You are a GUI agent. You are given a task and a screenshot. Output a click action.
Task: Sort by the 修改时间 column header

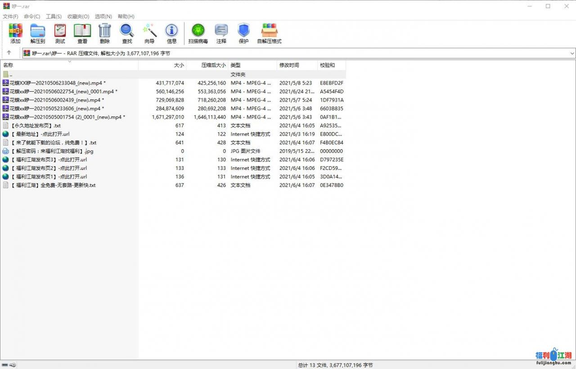tap(289, 65)
